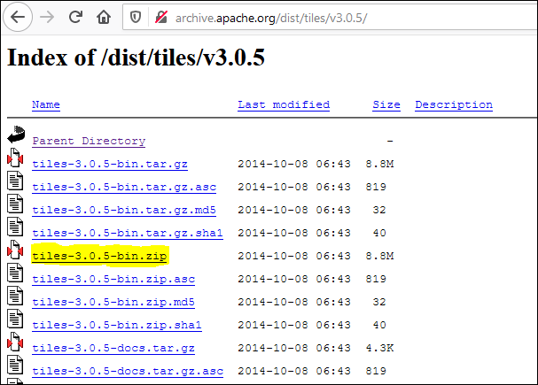Reload the current page

tap(75, 17)
